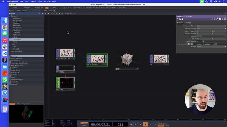Open the Dialogs menu

click(33, 1)
